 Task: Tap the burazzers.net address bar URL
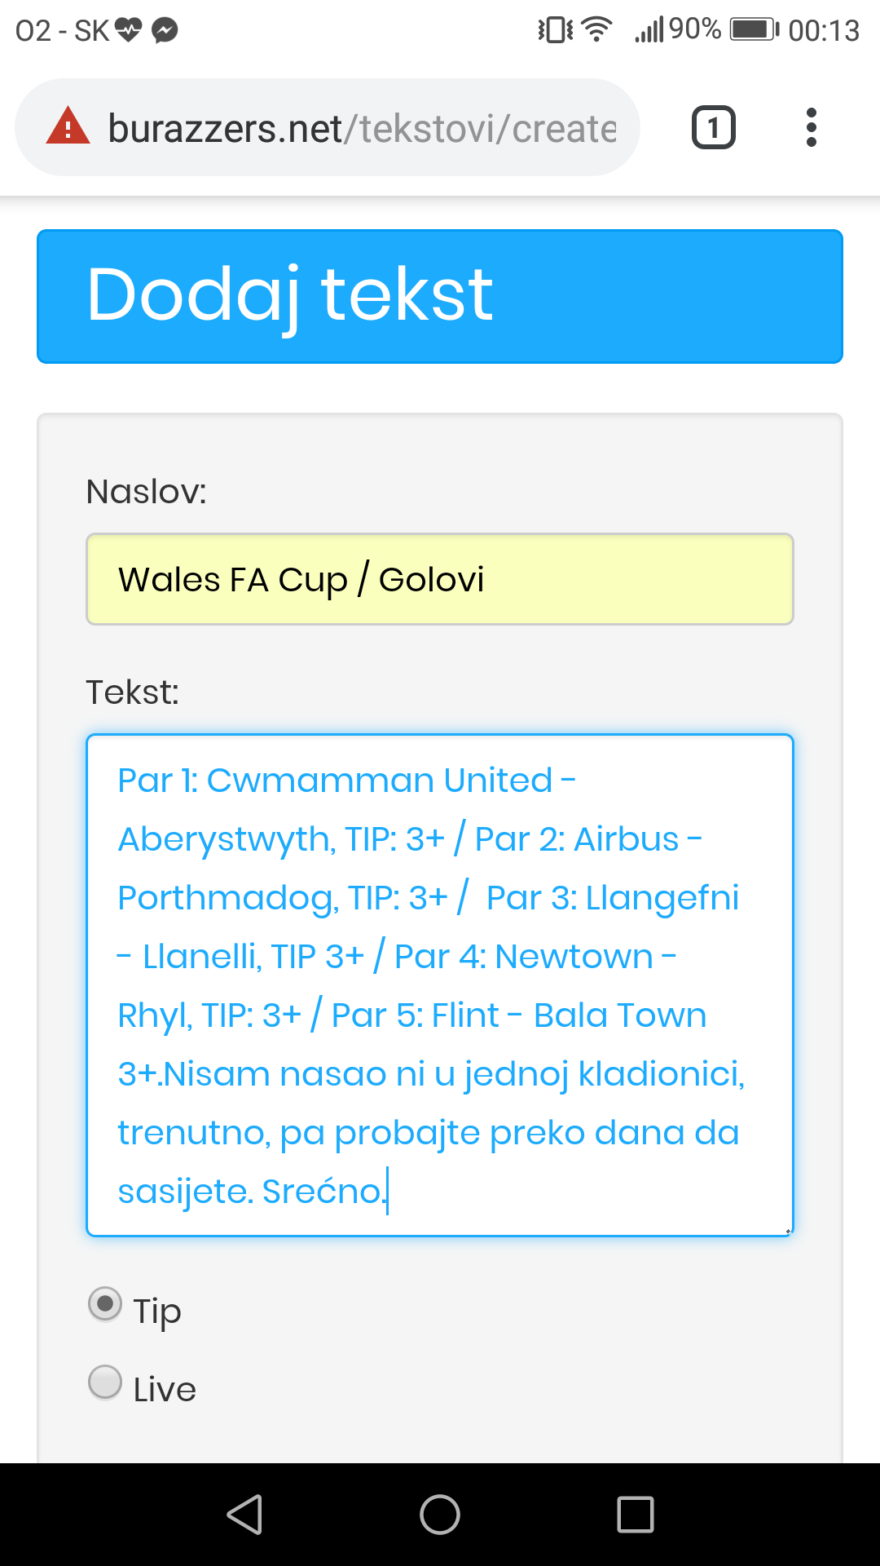coord(363,128)
